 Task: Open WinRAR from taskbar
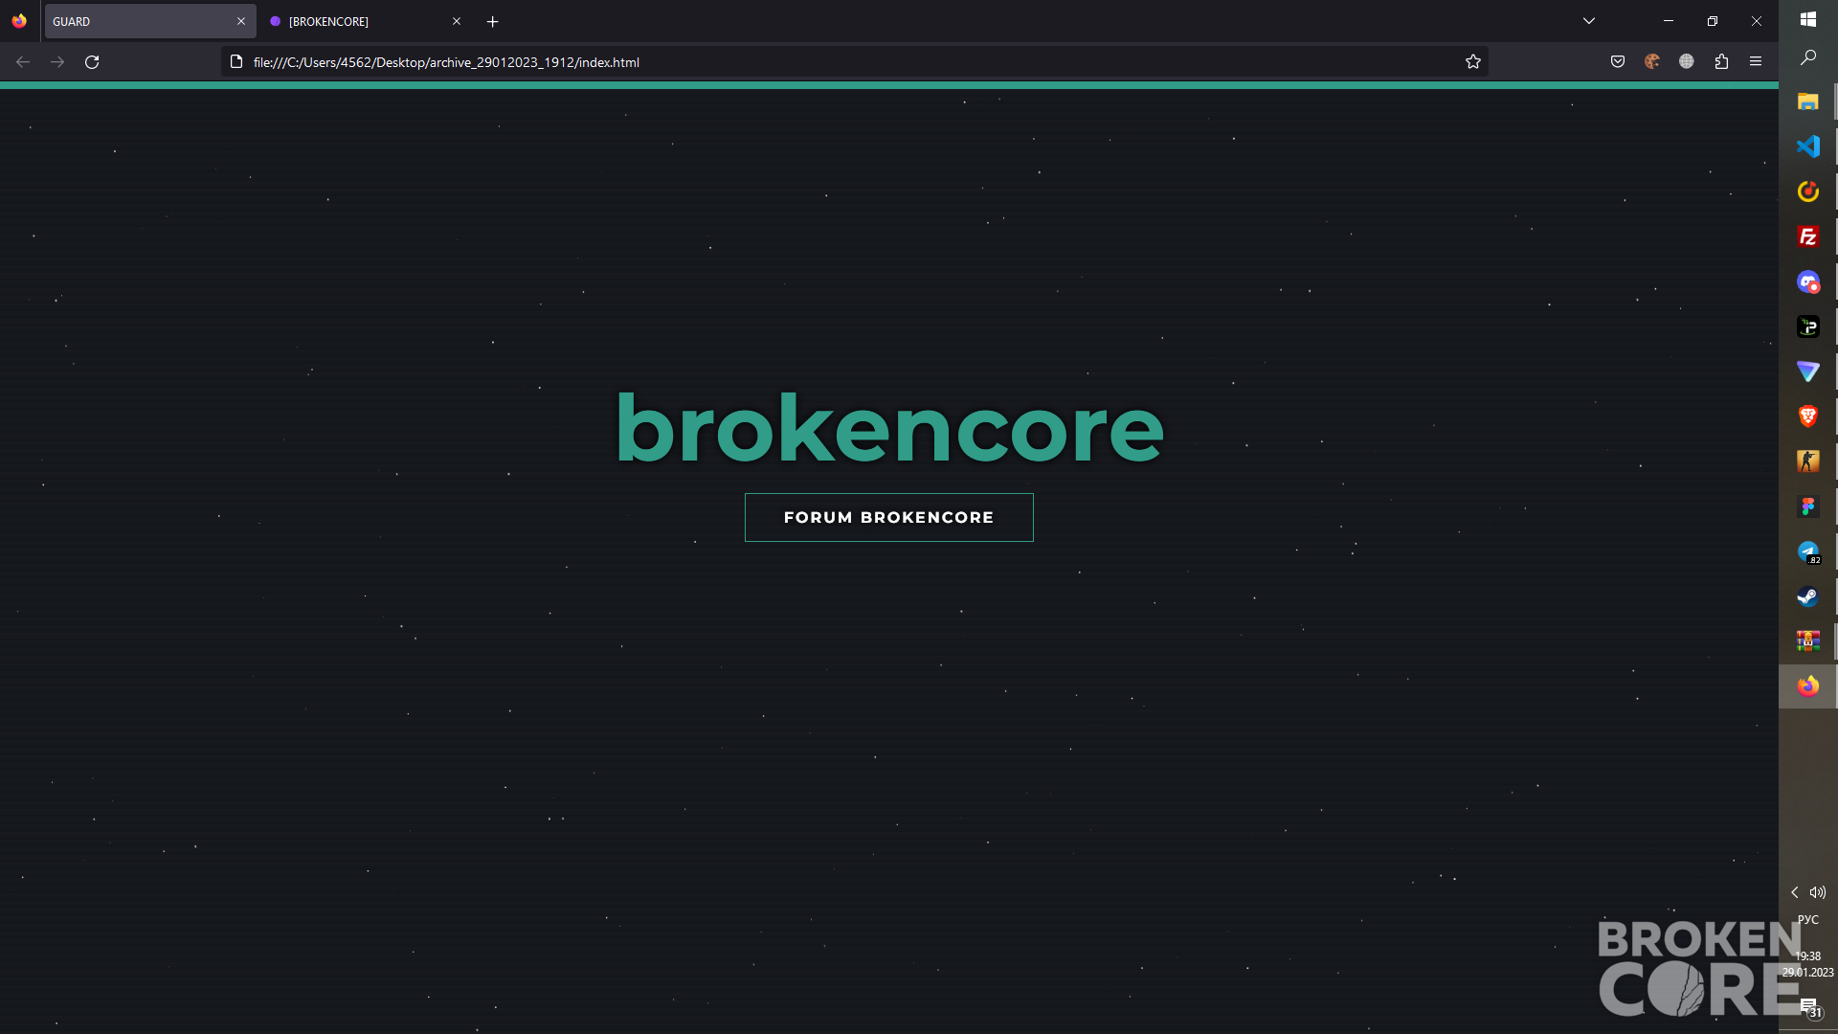pos(1808,641)
